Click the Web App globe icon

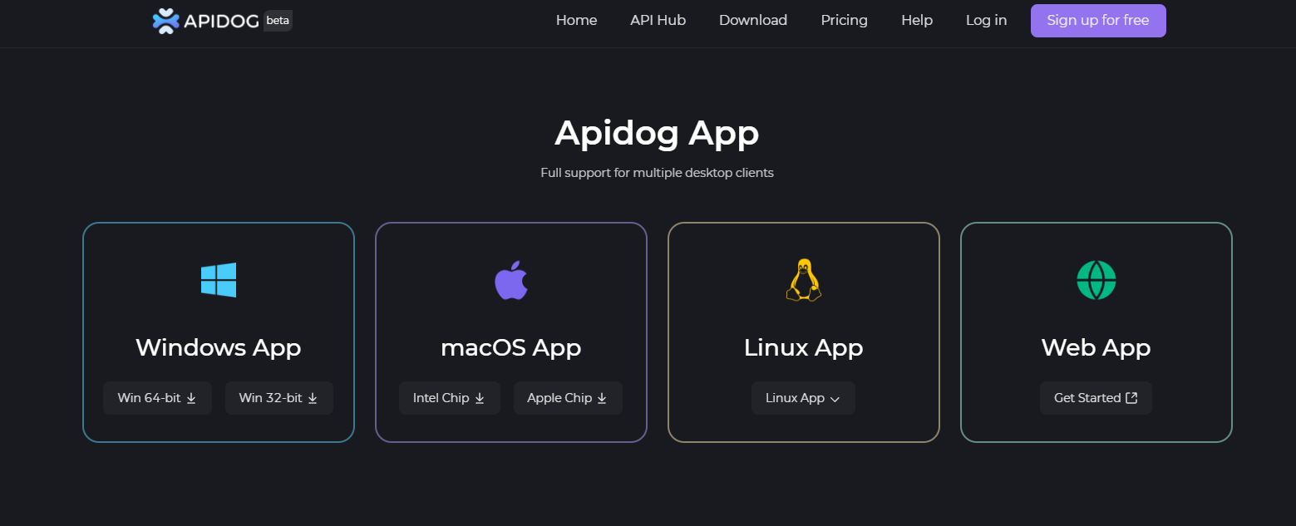pyautogui.click(x=1096, y=280)
